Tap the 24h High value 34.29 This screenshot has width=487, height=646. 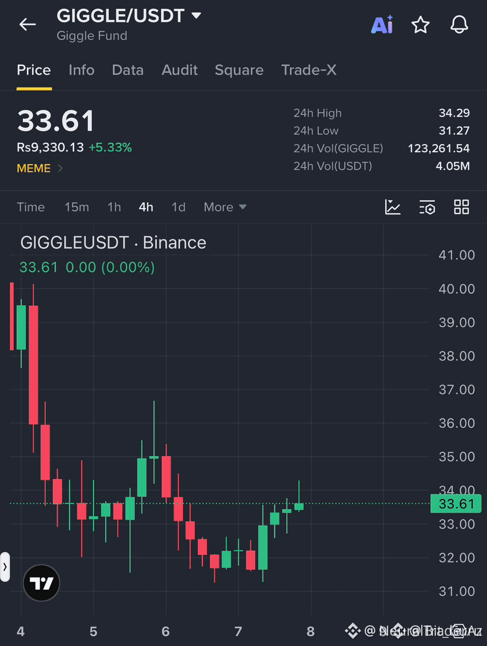pyautogui.click(x=454, y=113)
